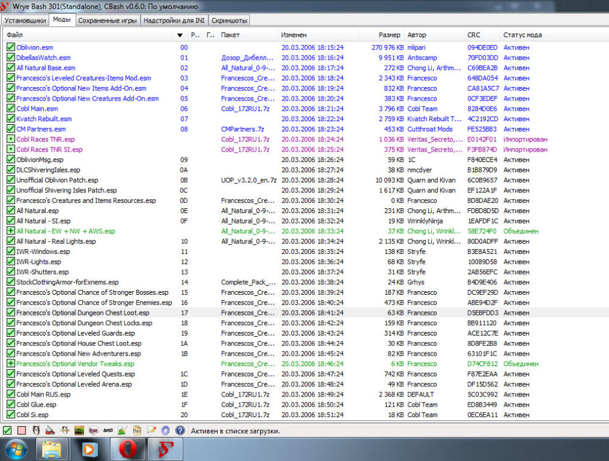Sort by the Изменен column header
This screenshot has height=461, width=609.
point(318,35)
